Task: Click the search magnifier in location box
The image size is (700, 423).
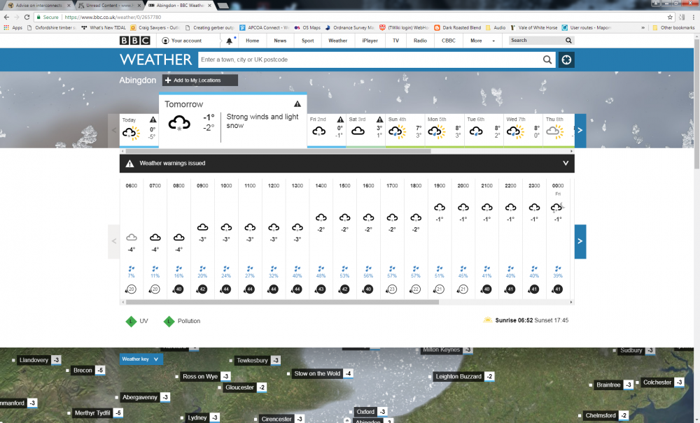Action: coord(548,60)
